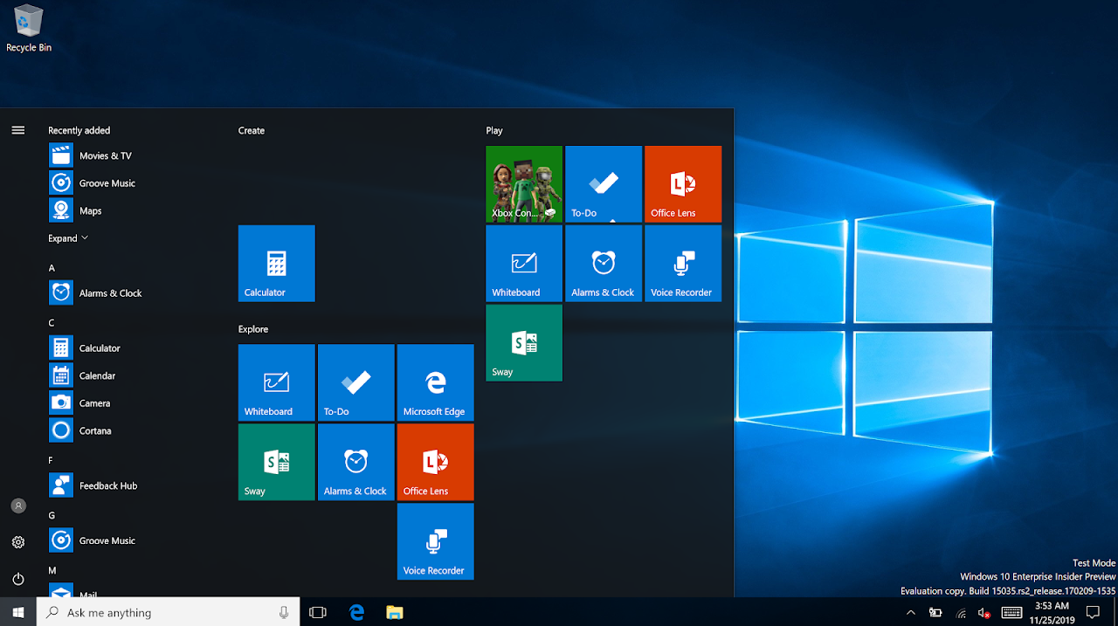Open the Whiteboard tile in the Play group
Screen dimensions: 1118x626
524,264
